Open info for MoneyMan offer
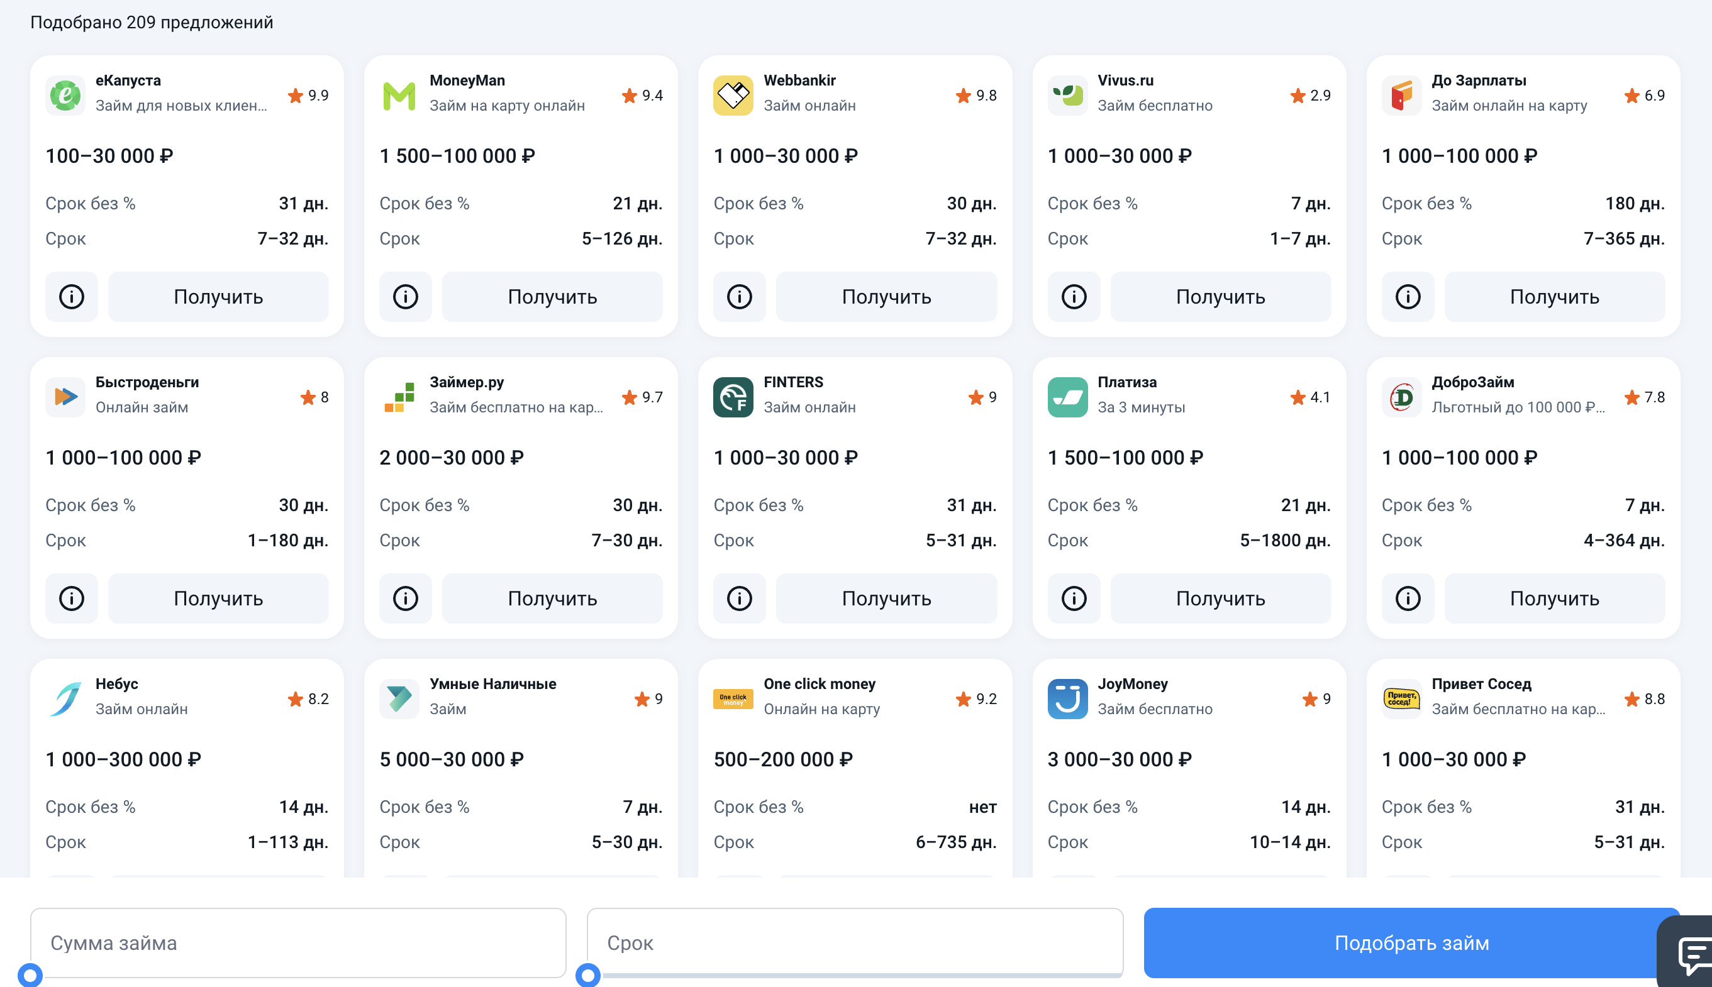Image resolution: width=1712 pixels, height=987 pixels. [x=406, y=296]
